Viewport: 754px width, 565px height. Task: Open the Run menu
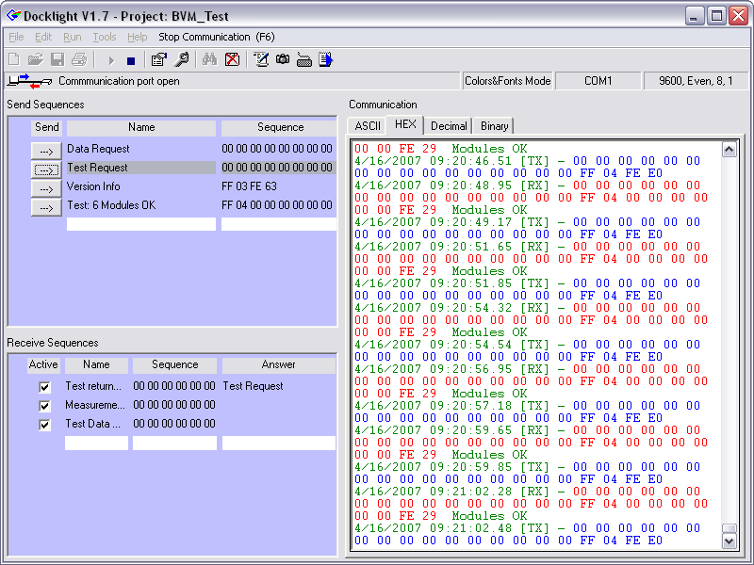click(x=73, y=37)
